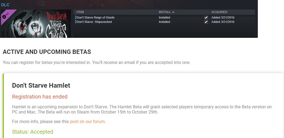Viewport: 284px width, 138px height.
Task: Click the 'Registration has ended' notice
Action: pos(40,97)
